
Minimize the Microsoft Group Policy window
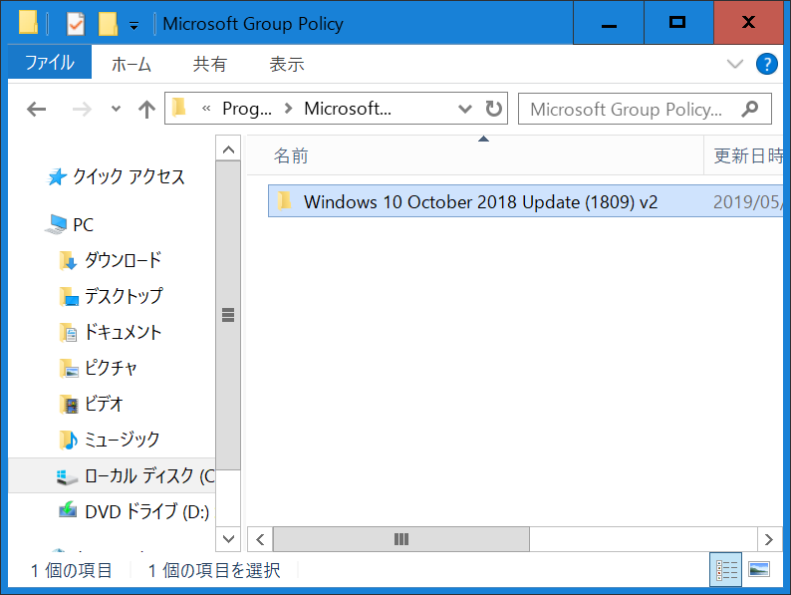(609, 23)
